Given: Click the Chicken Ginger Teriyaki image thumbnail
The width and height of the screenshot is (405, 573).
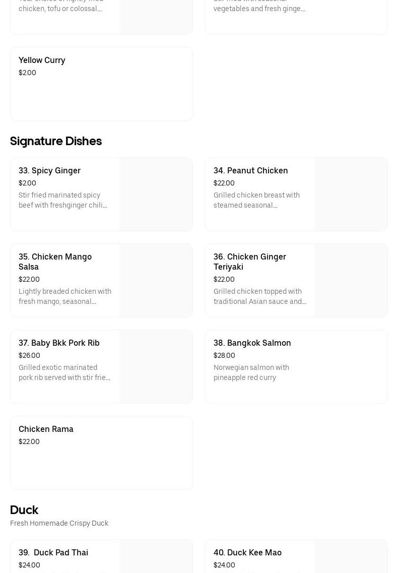Looking at the screenshot, I should 351,280.
